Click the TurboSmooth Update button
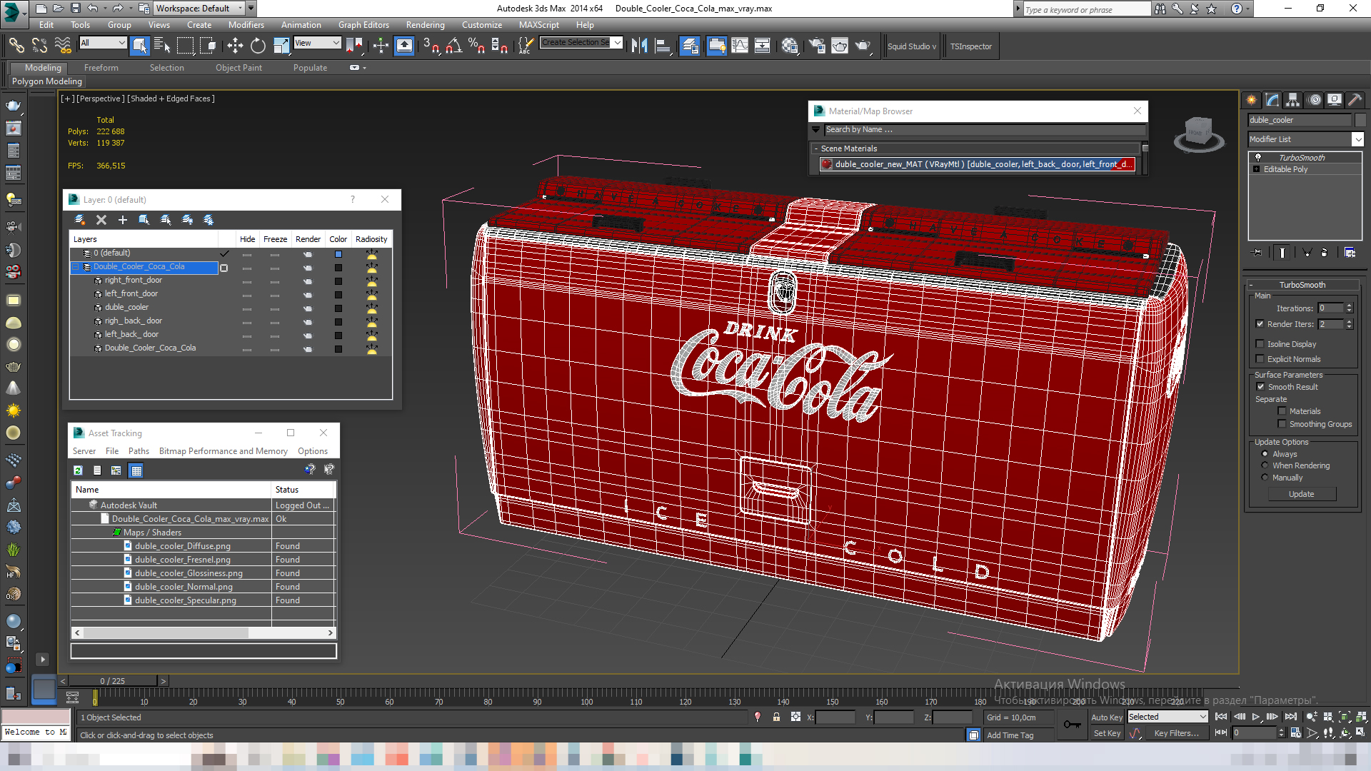The width and height of the screenshot is (1371, 771). click(1301, 494)
